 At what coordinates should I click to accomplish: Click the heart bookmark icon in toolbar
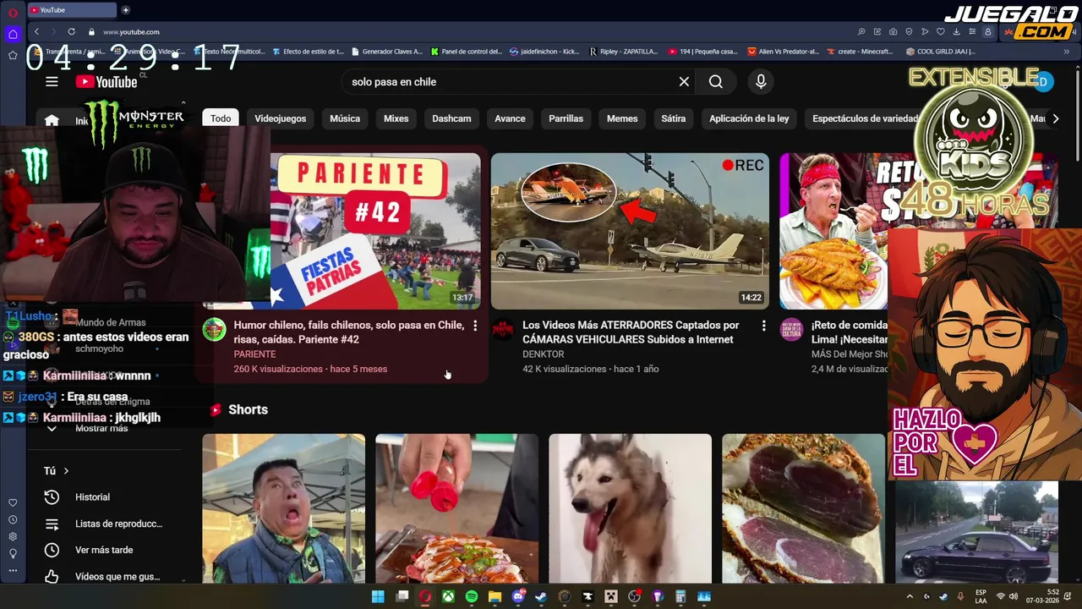940,32
